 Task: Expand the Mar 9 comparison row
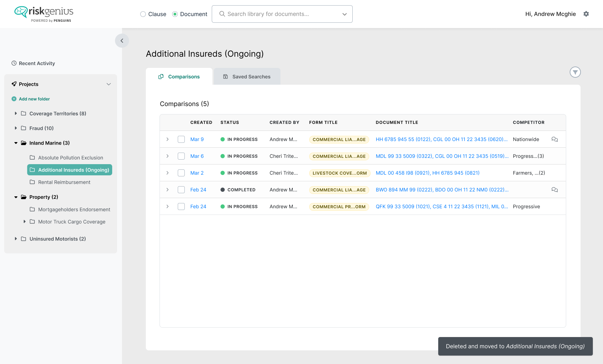[x=168, y=139]
